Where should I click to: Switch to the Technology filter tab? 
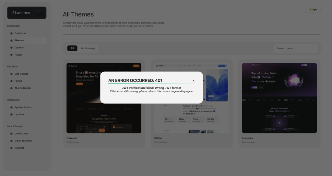[88, 48]
